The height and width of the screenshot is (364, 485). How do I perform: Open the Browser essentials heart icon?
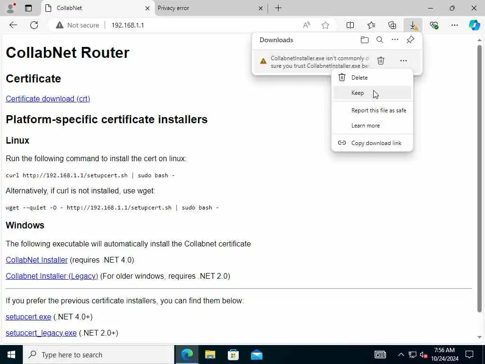point(434,25)
